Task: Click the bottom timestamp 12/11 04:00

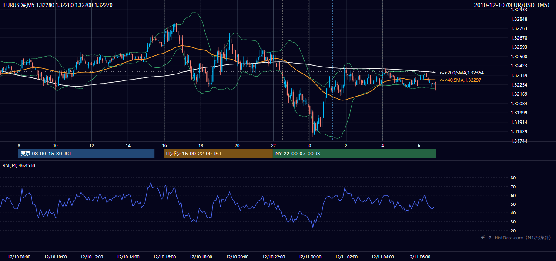Action: (382, 257)
